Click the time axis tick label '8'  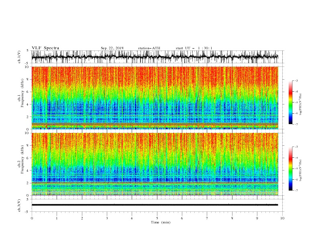click(x=232, y=218)
